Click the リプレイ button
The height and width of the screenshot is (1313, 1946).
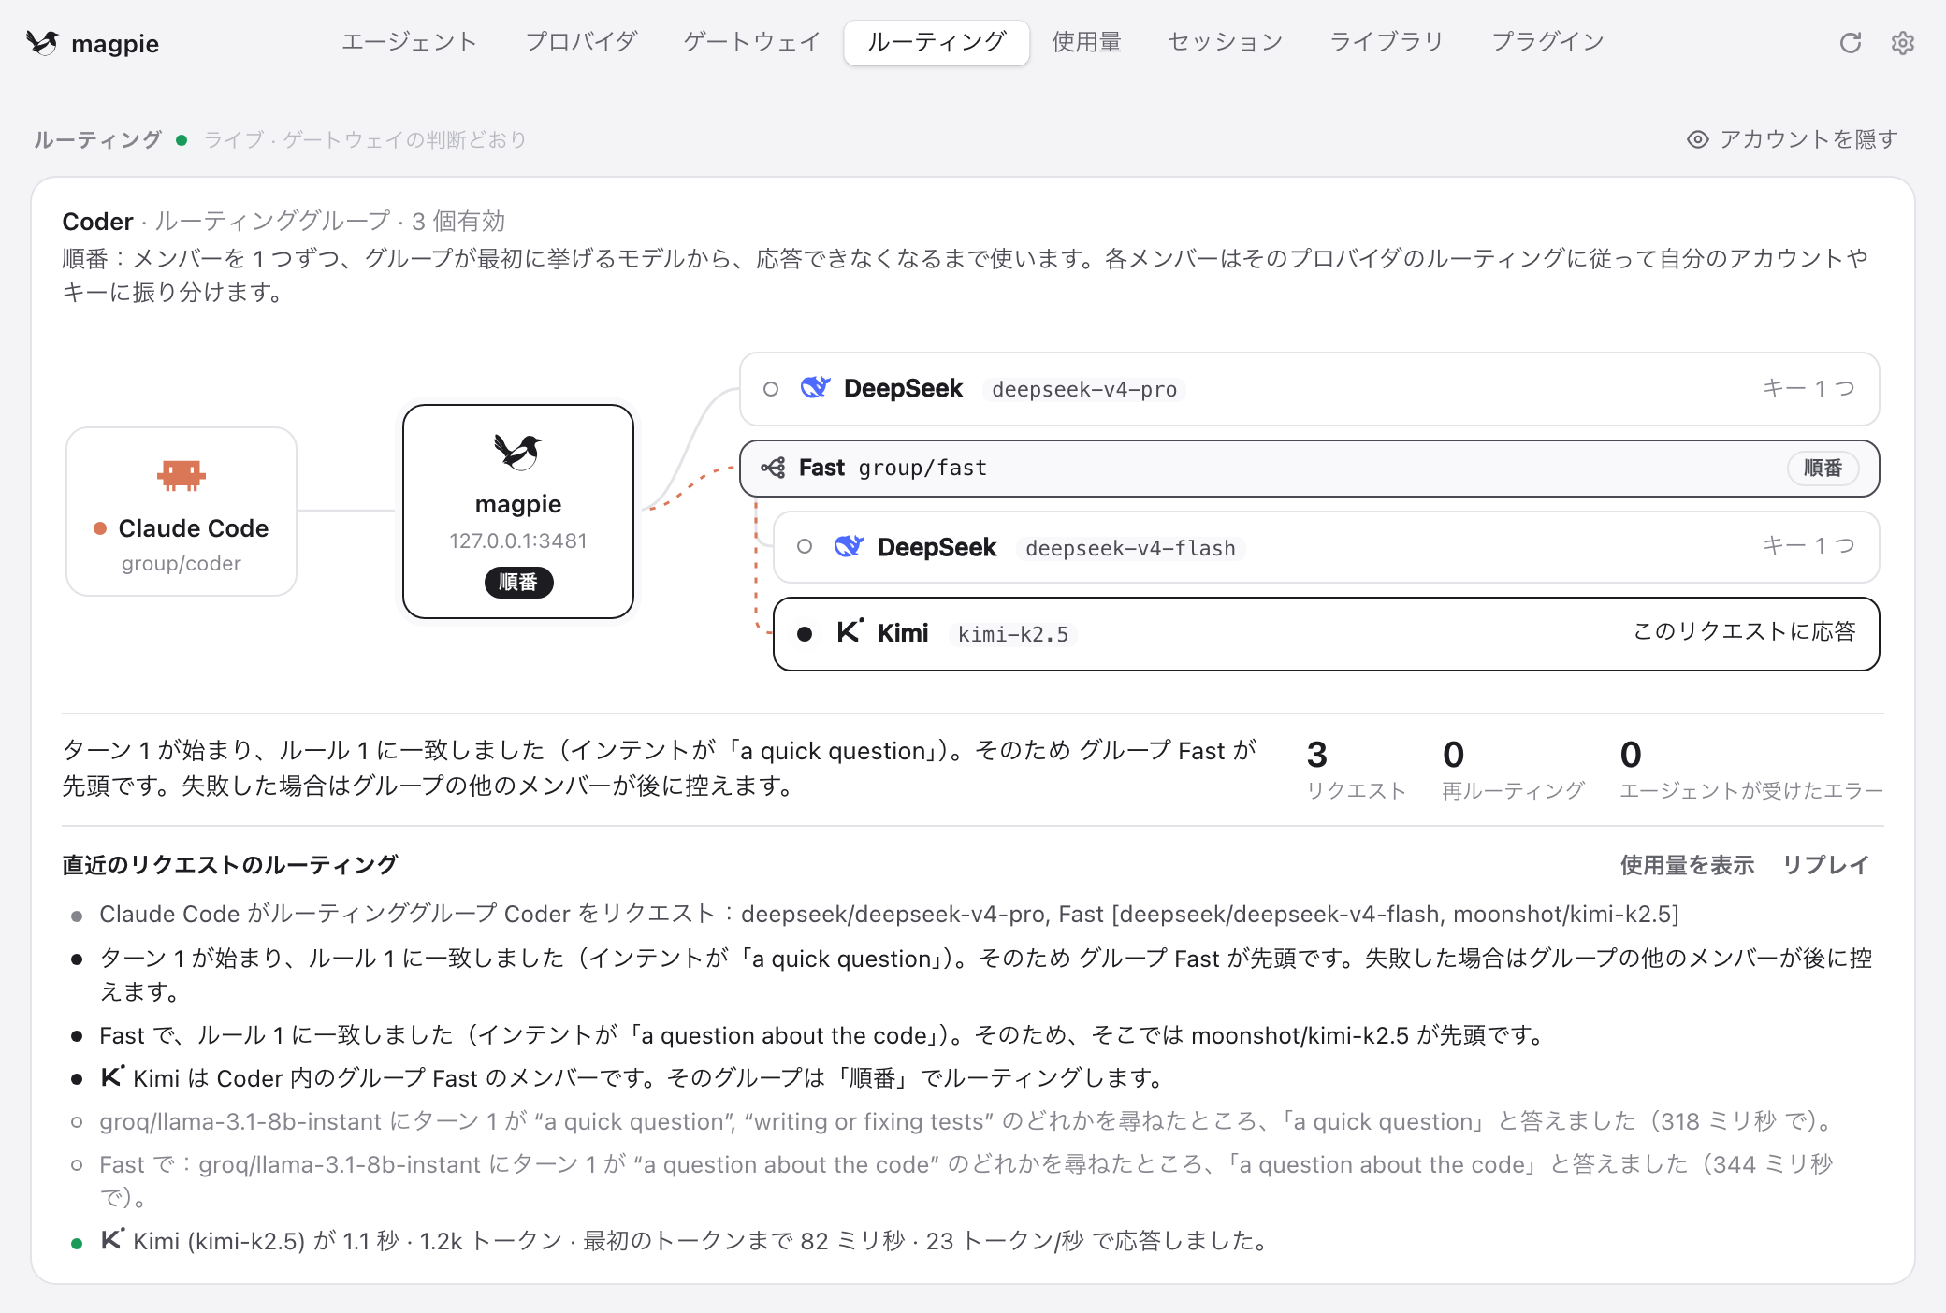[x=1825, y=865]
